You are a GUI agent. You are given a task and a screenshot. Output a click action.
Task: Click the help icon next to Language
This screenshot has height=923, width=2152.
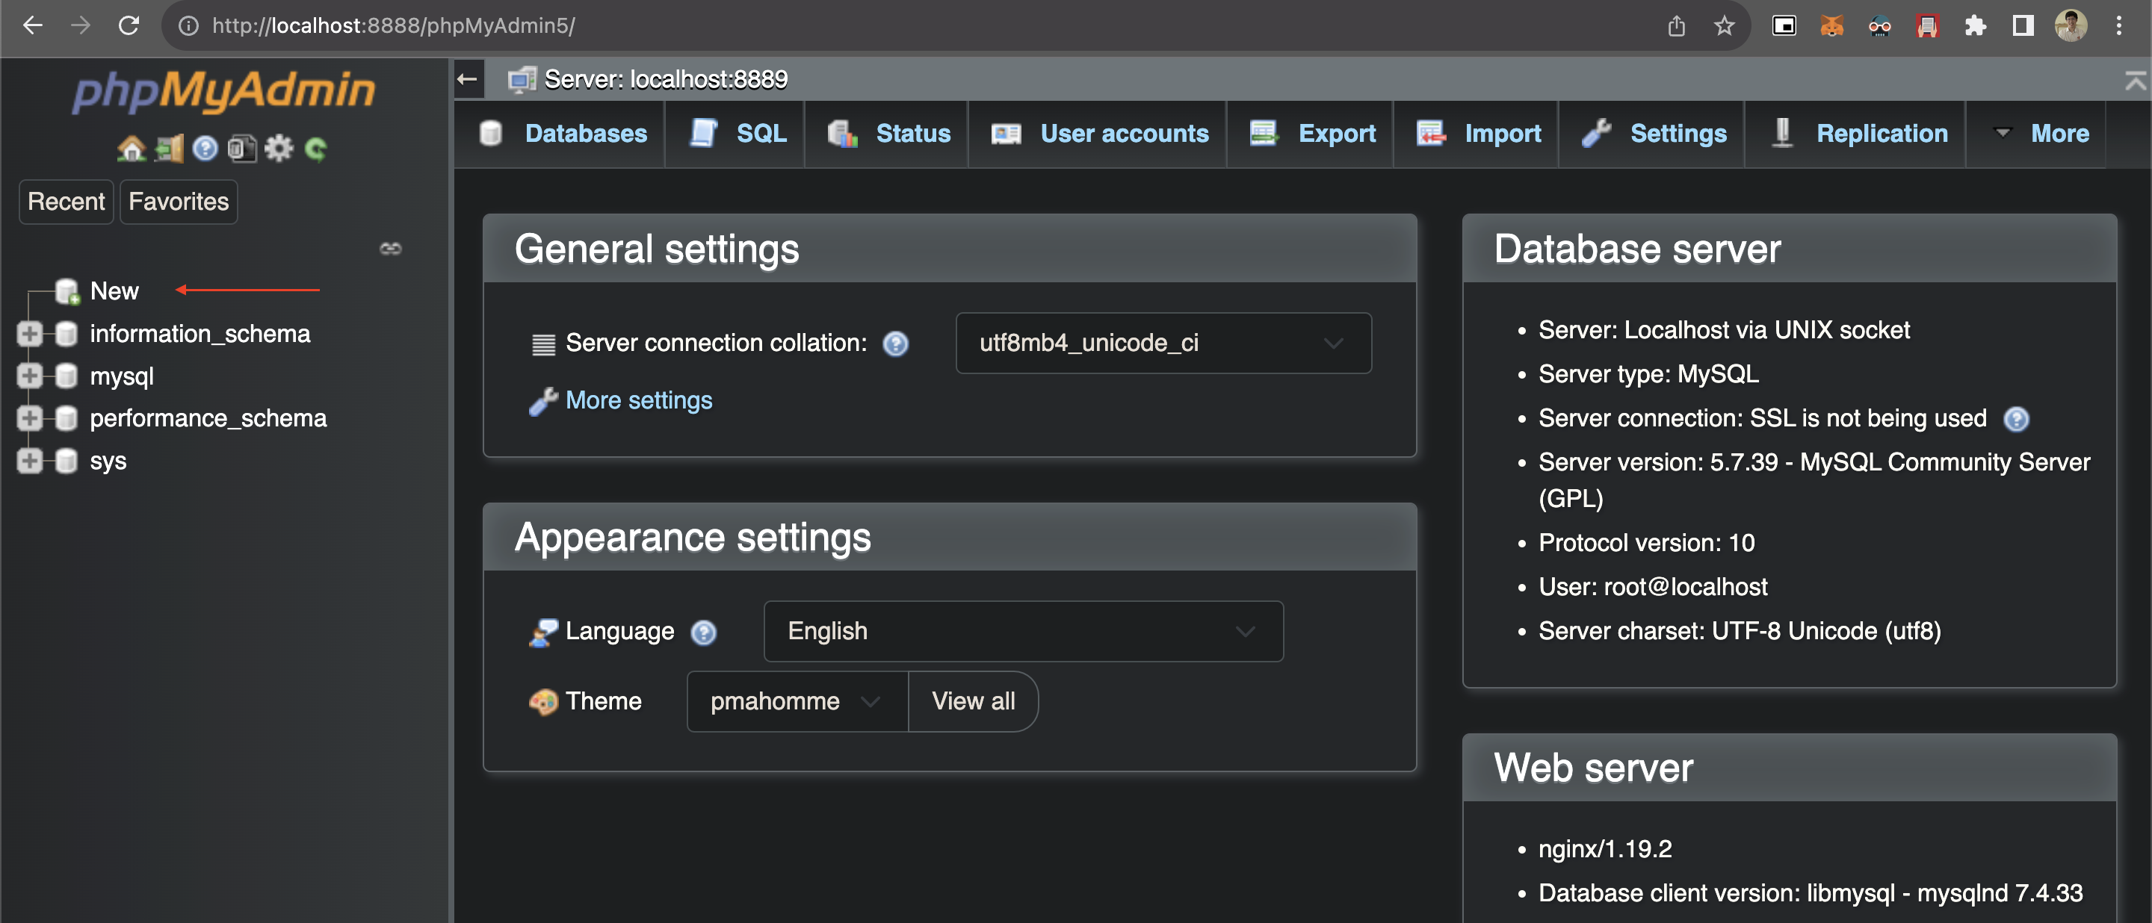703,633
